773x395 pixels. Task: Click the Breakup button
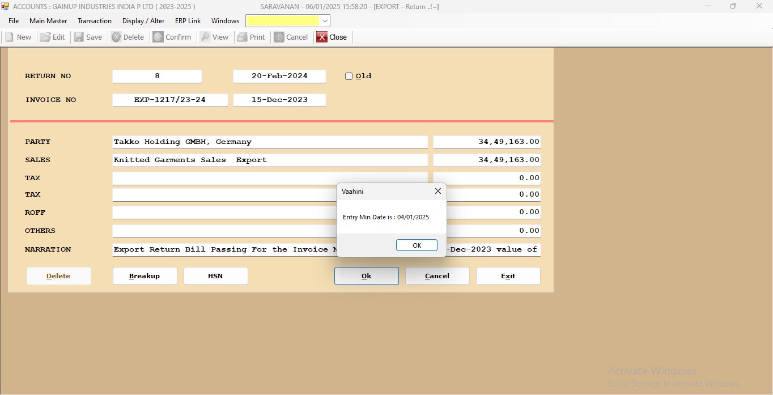point(145,276)
